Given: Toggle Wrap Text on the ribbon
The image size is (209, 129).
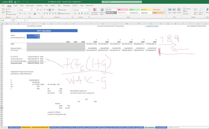Looking at the screenshot, I should (x=62, y=10).
